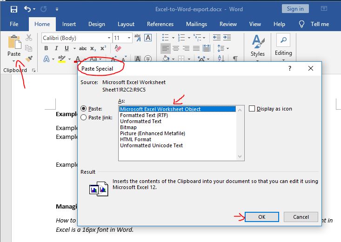Toggle Bold formatting
The height and width of the screenshot is (242, 341).
(46, 48)
